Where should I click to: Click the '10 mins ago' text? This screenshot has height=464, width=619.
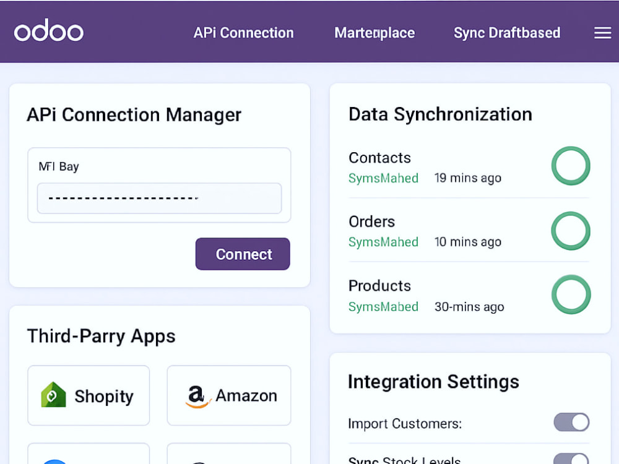[468, 242]
